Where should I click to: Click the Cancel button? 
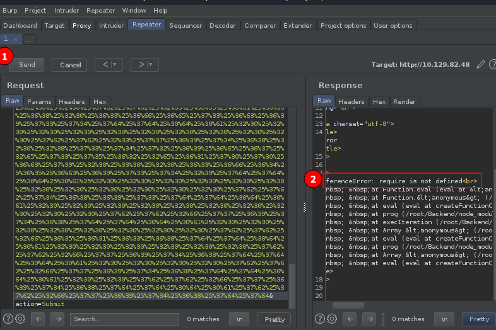pyautogui.click(x=70, y=64)
